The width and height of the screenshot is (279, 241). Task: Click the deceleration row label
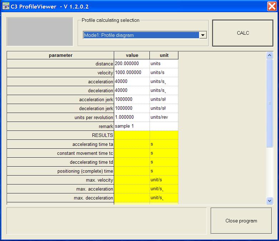coord(61,90)
